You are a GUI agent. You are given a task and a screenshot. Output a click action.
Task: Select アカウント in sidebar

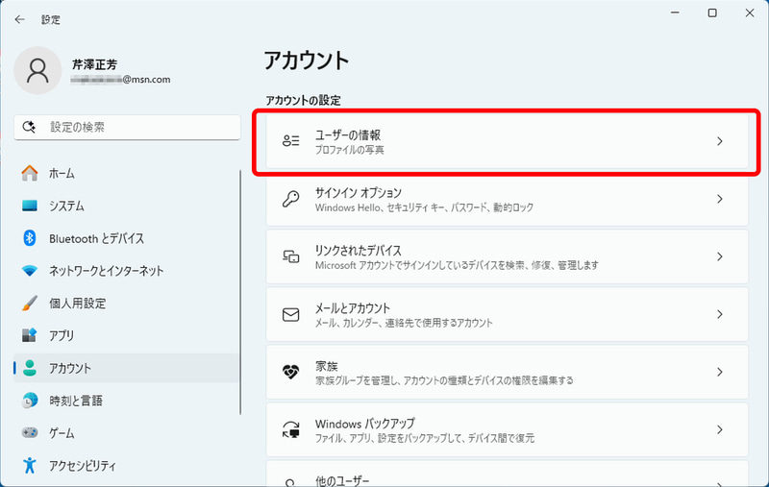point(127,368)
